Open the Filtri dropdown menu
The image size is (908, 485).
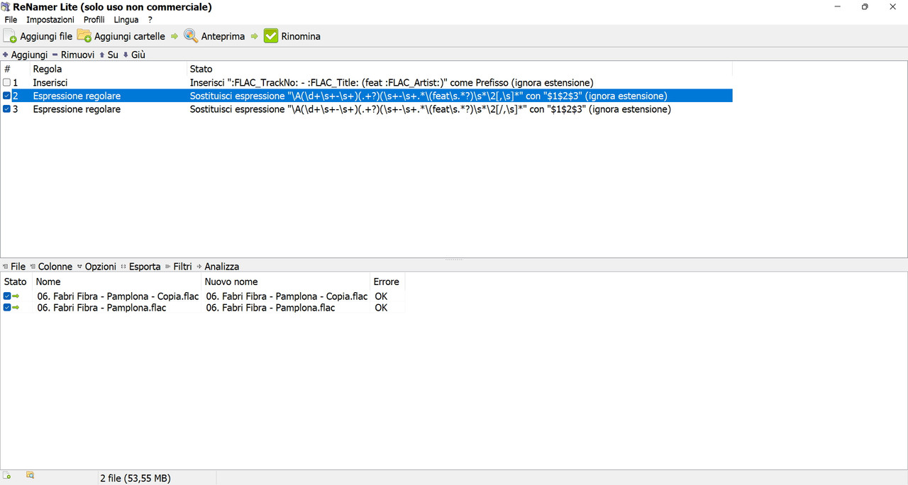(x=179, y=267)
